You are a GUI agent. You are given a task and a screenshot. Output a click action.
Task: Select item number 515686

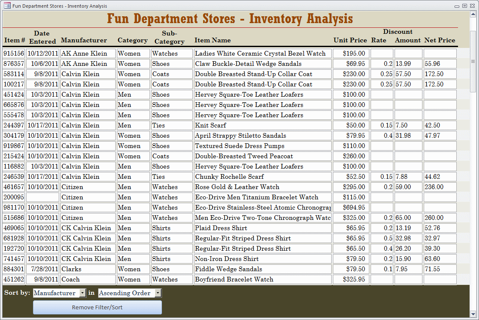point(14,218)
